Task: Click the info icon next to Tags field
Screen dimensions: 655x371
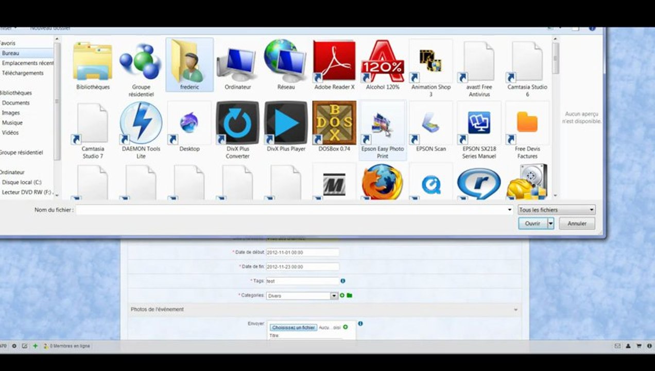Action: click(342, 281)
